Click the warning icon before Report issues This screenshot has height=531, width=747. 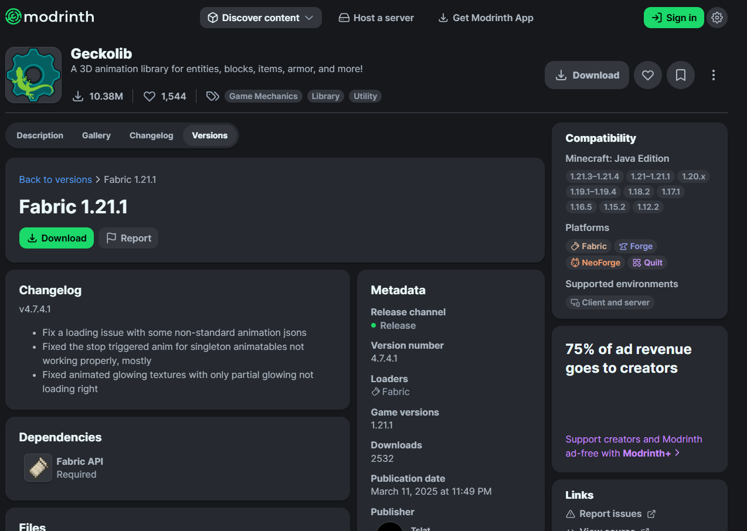pyautogui.click(x=571, y=514)
